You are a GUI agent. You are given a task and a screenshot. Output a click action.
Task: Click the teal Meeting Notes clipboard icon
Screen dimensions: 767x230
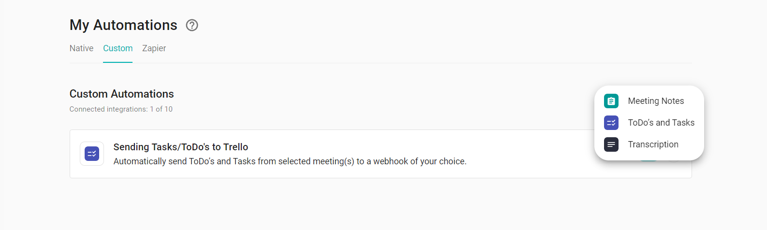(x=611, y=101)
